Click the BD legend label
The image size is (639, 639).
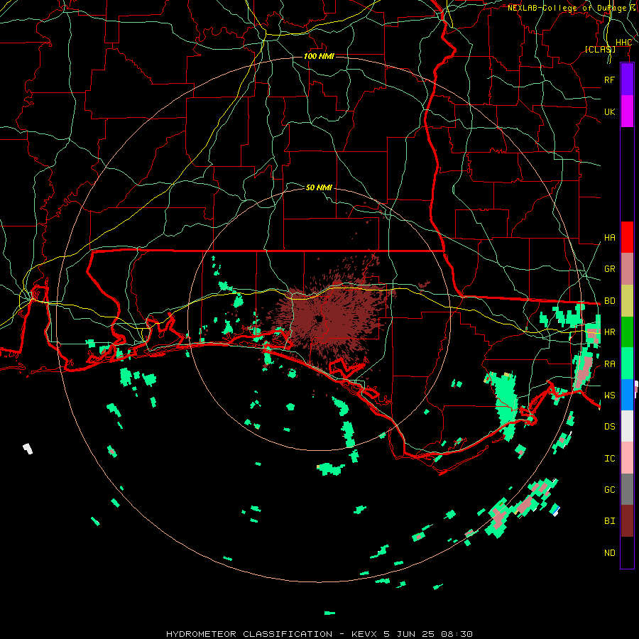609,301
